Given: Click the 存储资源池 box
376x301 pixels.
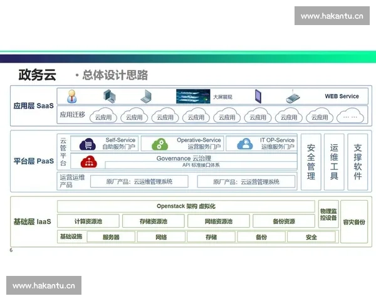Looking at the screenshot, I should (154, 221).
